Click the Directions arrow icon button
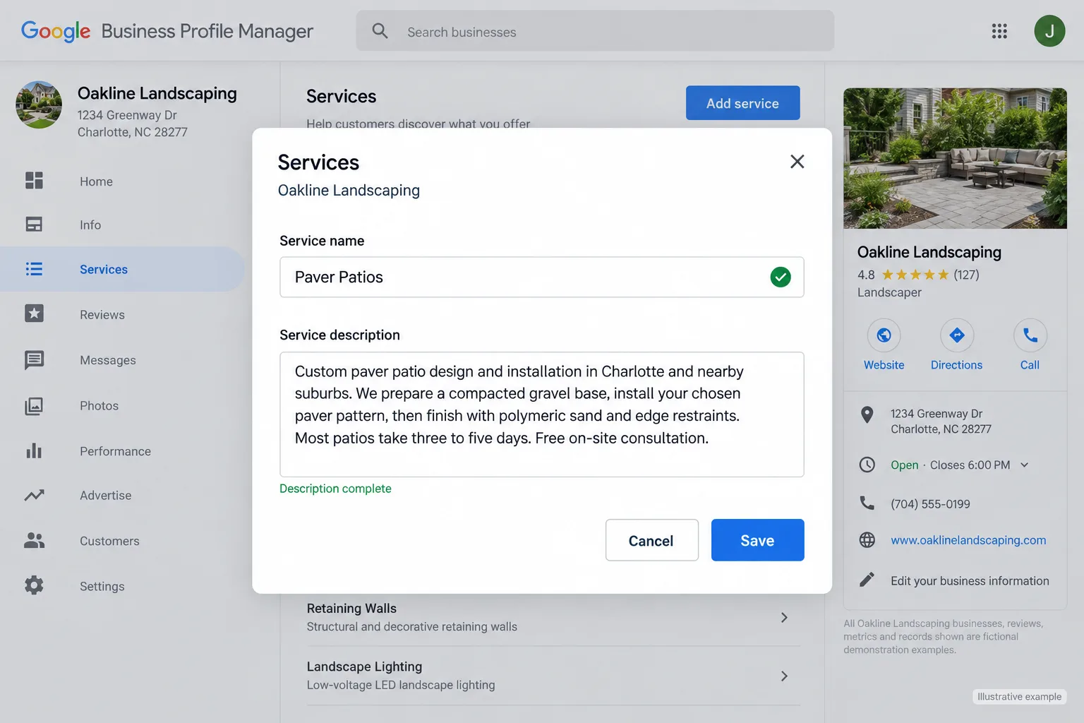 point(957,335)
